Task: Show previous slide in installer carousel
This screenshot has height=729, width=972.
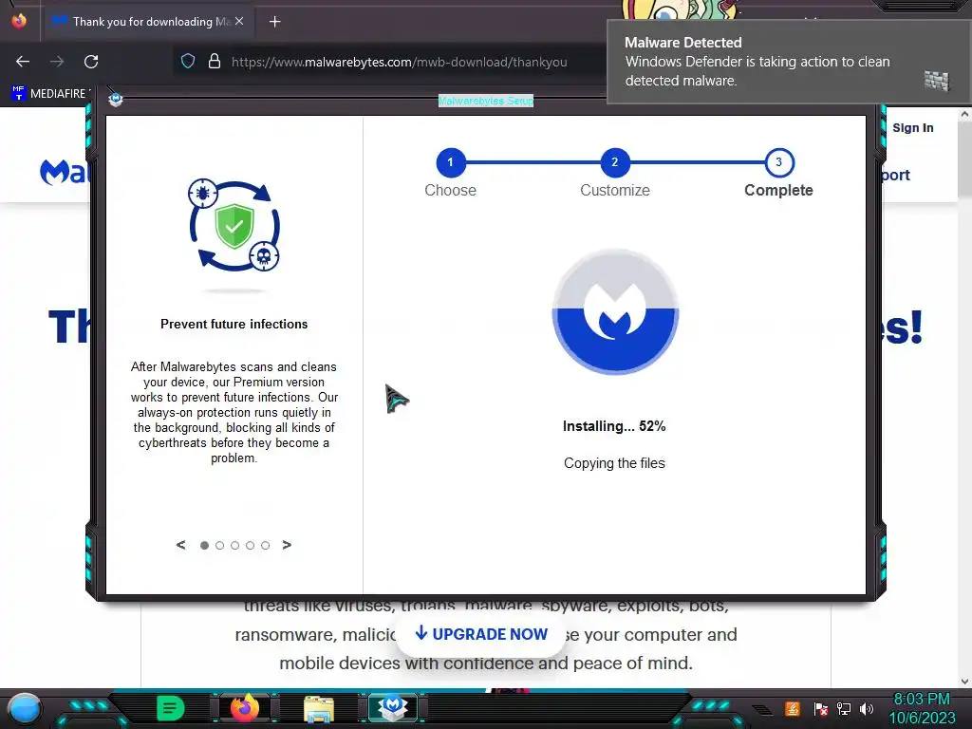Action: tap(181, 545)
